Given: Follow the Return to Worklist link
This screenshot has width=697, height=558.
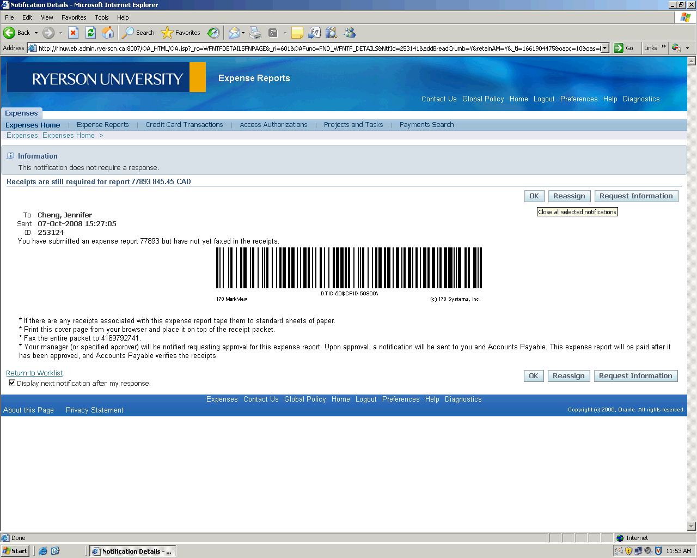Looking at the screenshot, I should tap(34, 373).
